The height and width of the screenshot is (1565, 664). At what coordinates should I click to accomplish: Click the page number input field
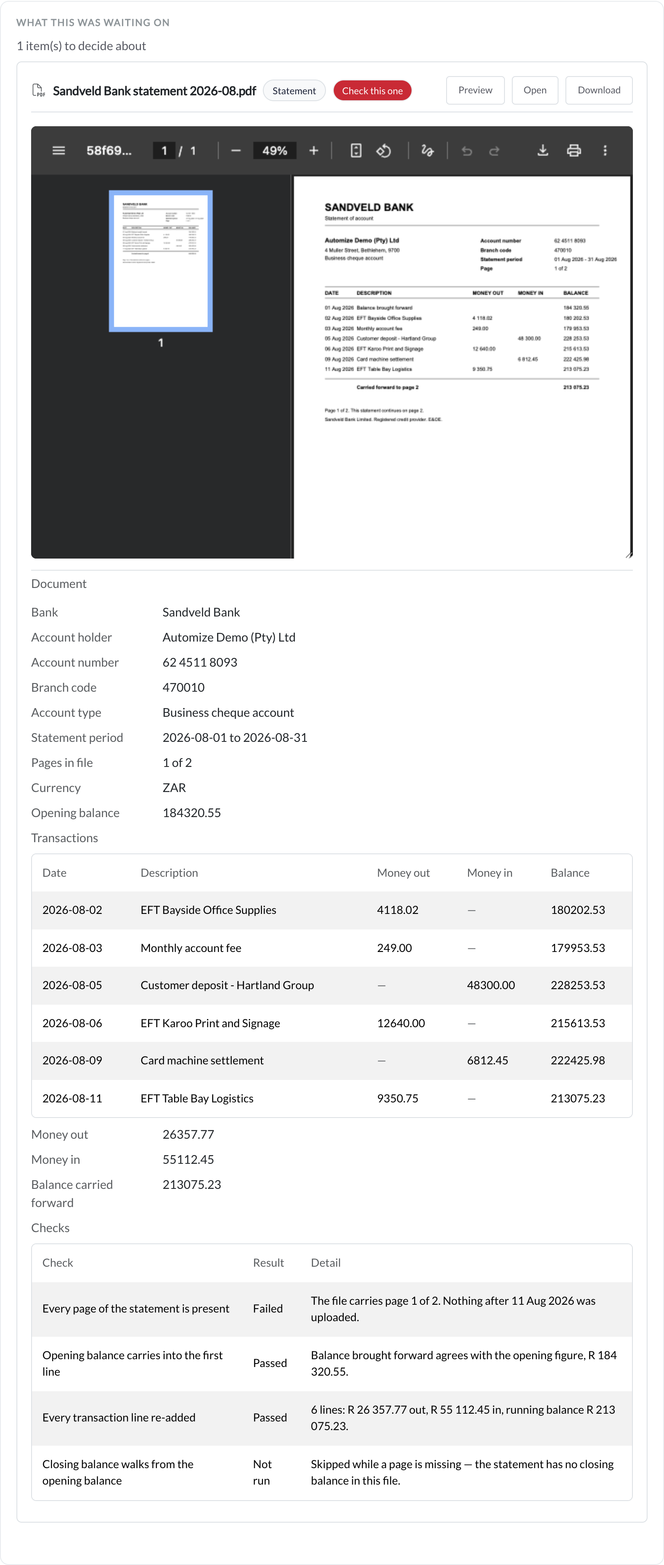point(164,151)
